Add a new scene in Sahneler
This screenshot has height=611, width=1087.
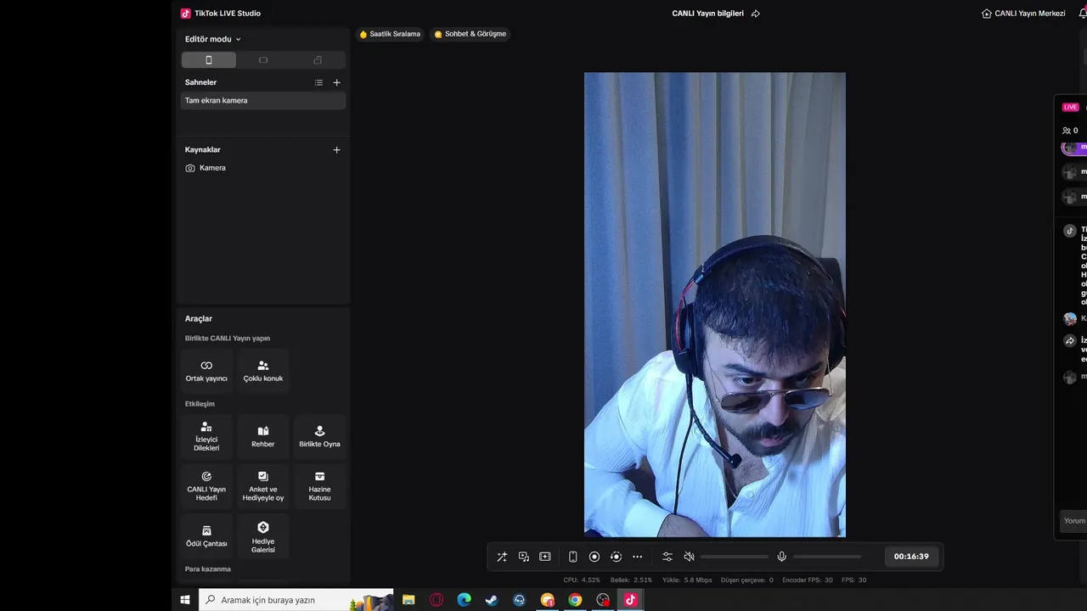[336, 82]
